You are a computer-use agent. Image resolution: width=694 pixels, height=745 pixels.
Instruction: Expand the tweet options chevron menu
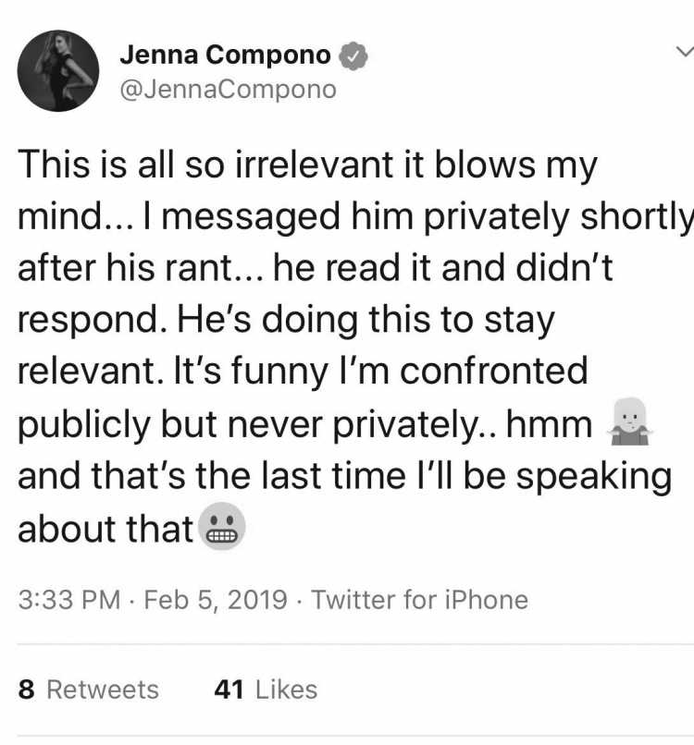[685, 52]
